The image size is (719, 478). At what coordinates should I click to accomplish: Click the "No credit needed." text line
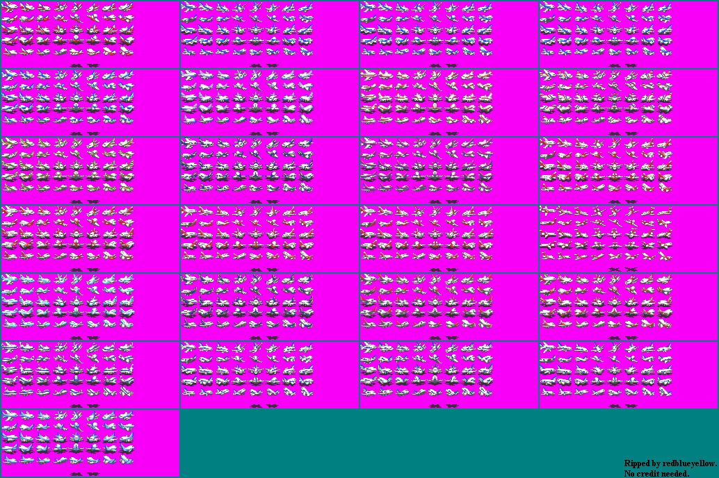coord(656,473)
